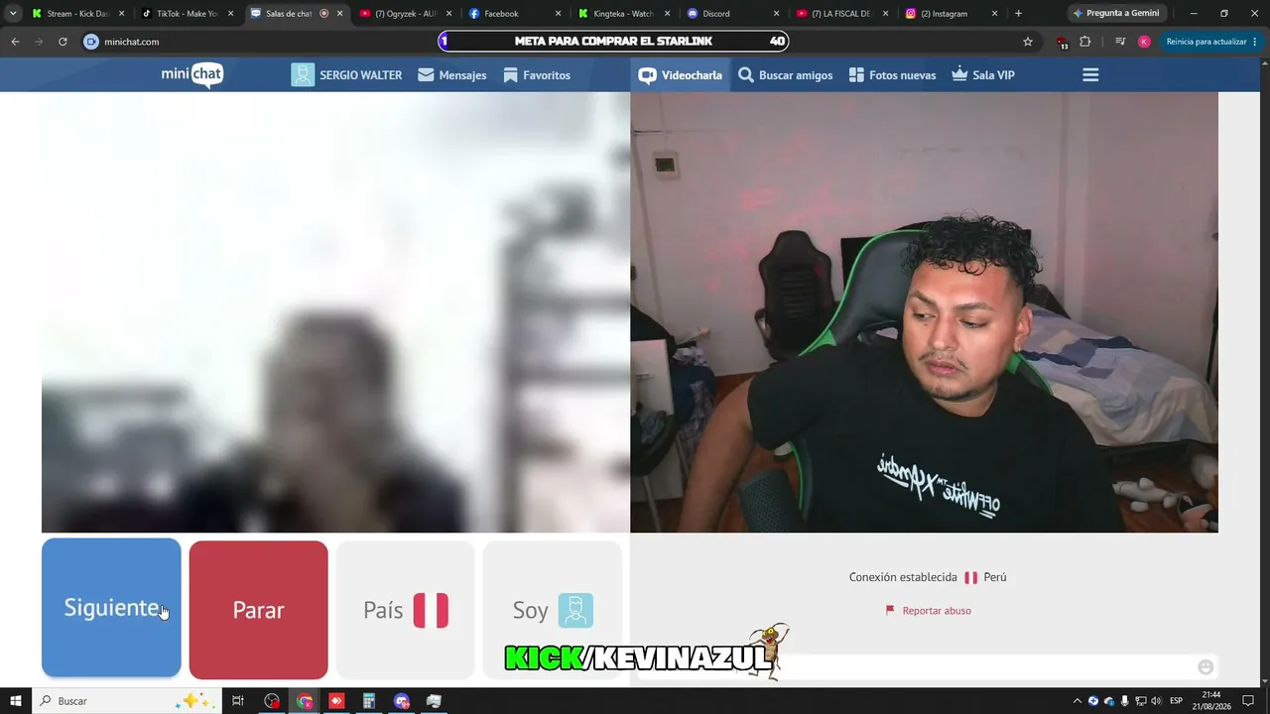The height and width of the screenshot is (714, 1270).
Task: Click the blue Siguiente button
Action: (x=111, y=608)
